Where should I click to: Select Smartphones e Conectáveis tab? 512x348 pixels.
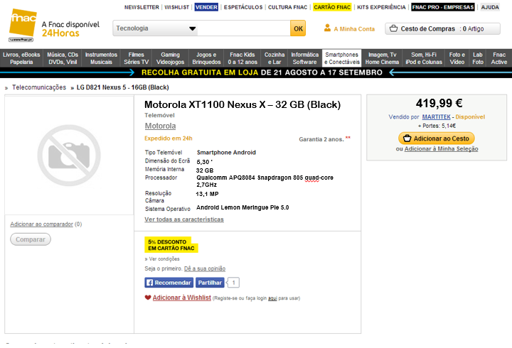pos(342,58)
